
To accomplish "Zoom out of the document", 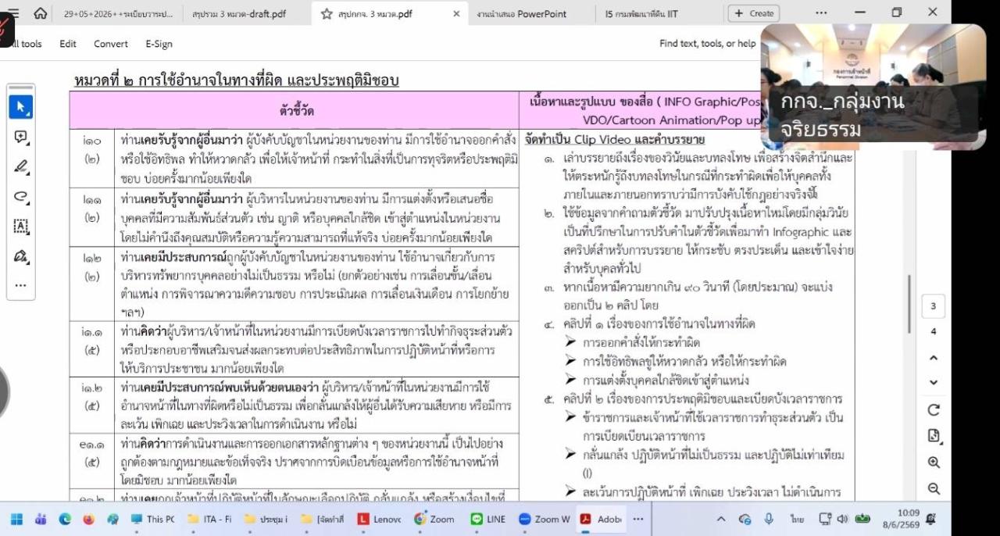I will 934,488.
